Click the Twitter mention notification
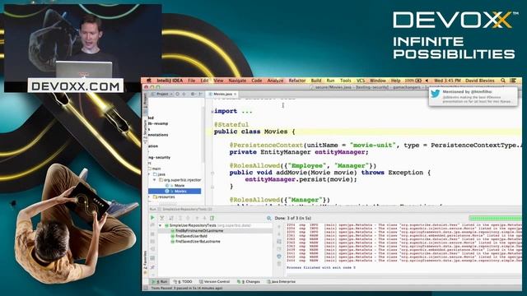Image resolution: width=527 pixels, height=296 pixels. pos(473,97)
